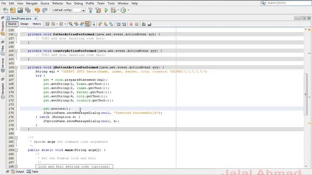Image resolution: width=312 pixels, height=175 pixels.
Task: Click the Previous Bookmark icon
Action: coord(100,24)
